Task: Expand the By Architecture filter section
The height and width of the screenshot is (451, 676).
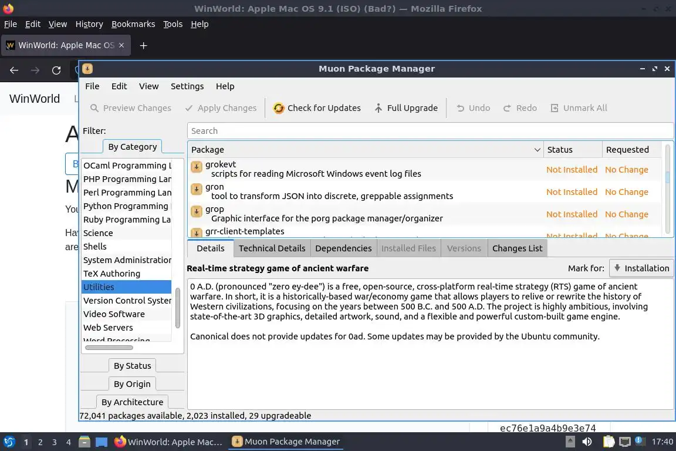Action: (x=133, y=402)
